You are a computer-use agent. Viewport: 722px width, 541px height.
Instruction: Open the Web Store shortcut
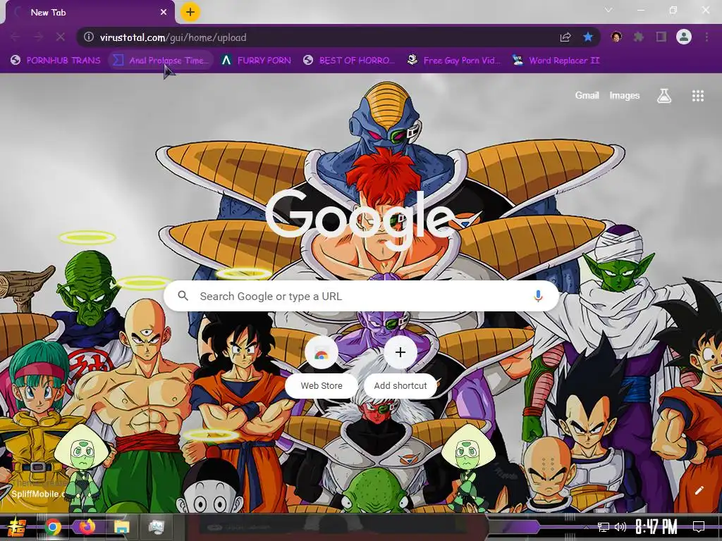pos(322,366)
